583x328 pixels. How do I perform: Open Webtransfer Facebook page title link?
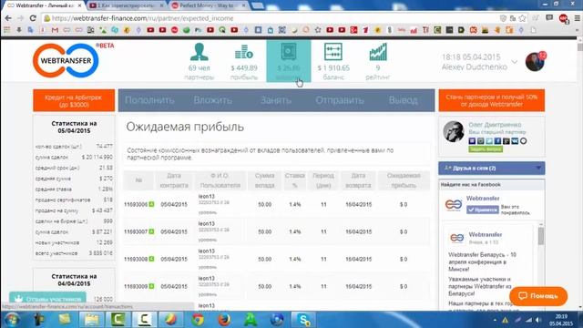click(x=483, y=199)
